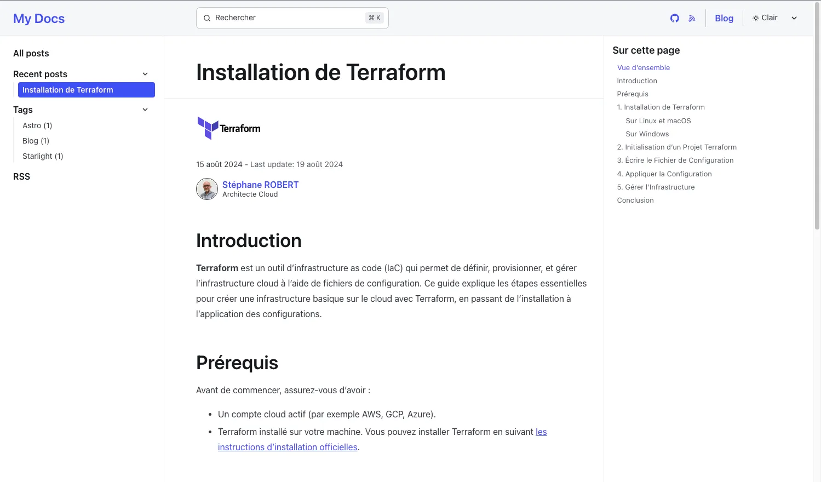The height and width of the screenshot is (482, 821).
Task: Click the Architecte Cloud subtitle
Action: [x=250, y=194]
